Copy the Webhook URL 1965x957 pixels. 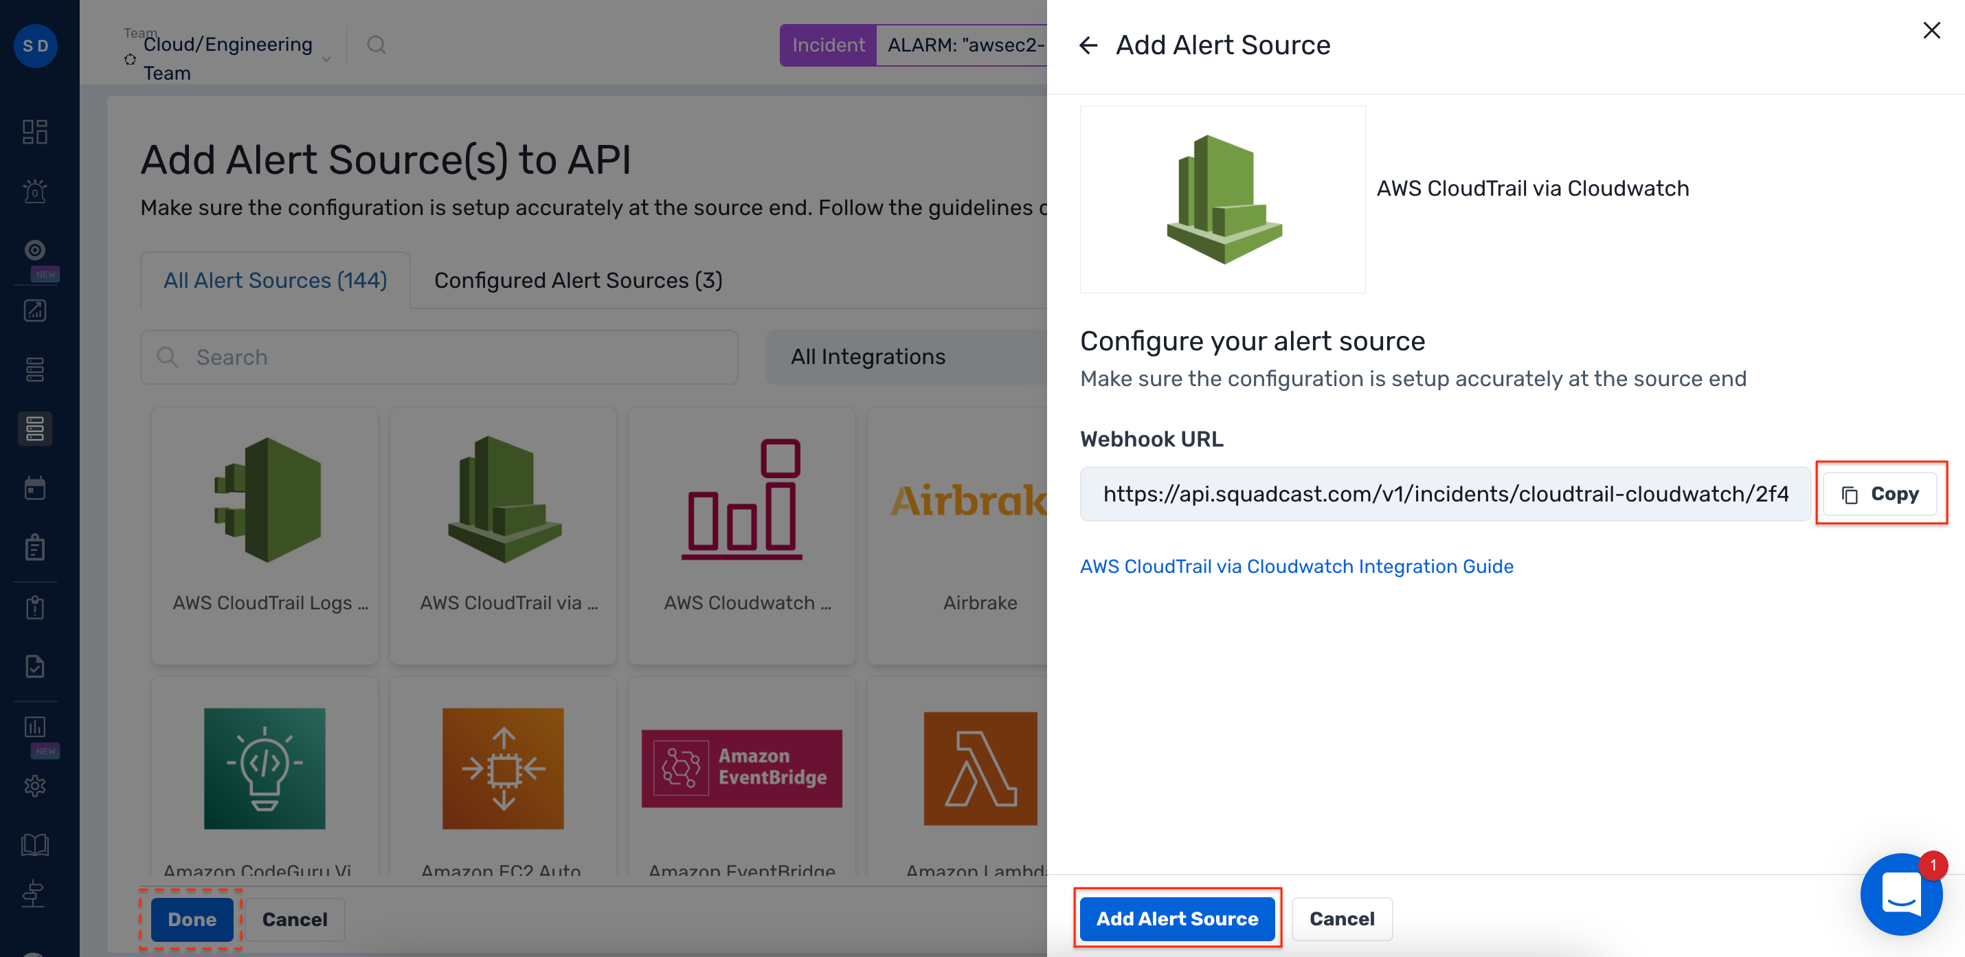coord(1880,494)
